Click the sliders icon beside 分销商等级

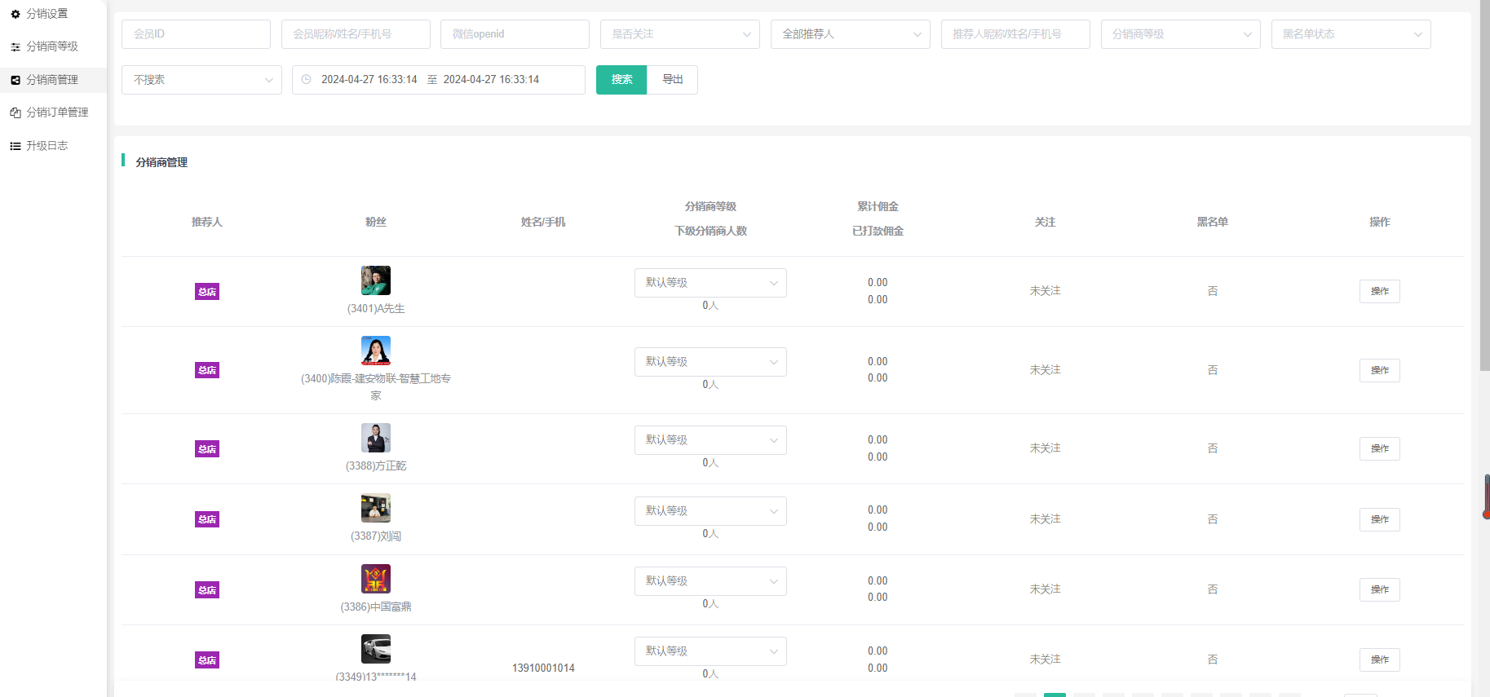15,47
